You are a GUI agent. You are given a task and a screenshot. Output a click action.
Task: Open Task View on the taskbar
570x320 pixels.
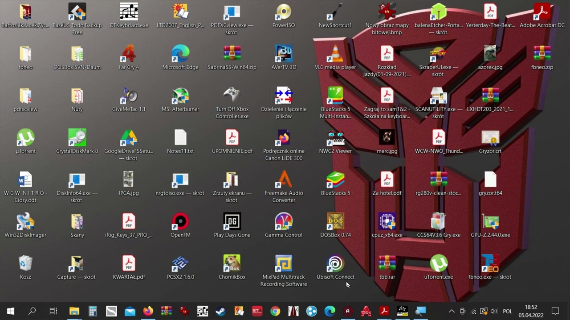tap(53, 311)
